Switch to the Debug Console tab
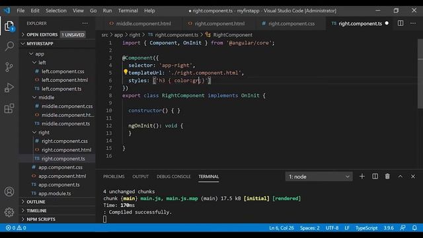Screen dimensions: 423x238 pyautogui.click(x=173, y=177)
